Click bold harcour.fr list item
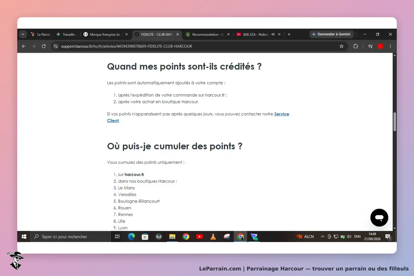The image size is (414, 276). [134, 175]
